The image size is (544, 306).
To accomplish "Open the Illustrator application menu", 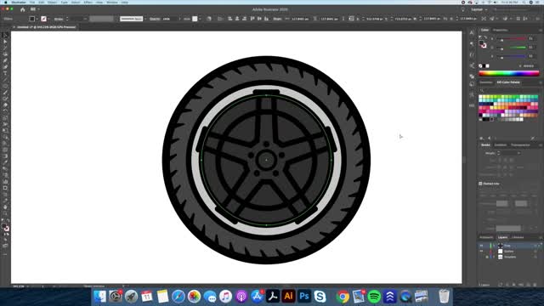I will (19, 2).
